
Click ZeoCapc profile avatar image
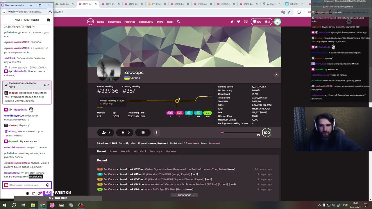pyautogui.click(x=109, y=70)
